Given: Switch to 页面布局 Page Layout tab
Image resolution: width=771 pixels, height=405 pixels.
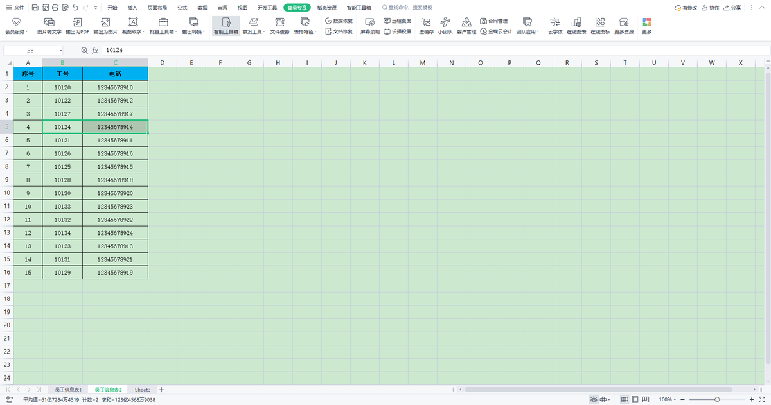Looking at the screenshot, I should [157, 8].
